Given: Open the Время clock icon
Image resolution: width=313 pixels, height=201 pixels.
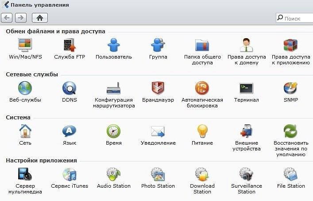Looking at the screenshot, I should coord(114,131).
